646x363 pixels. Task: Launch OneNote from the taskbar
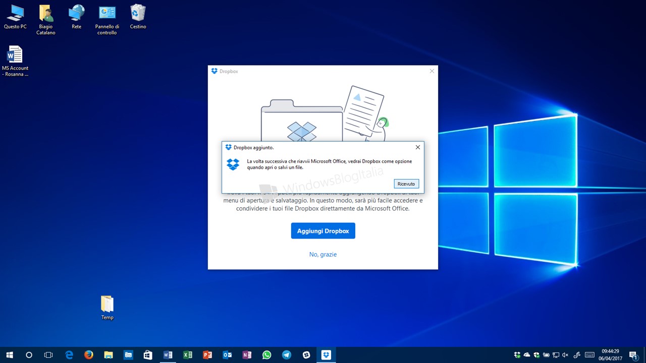coord(247,355)
